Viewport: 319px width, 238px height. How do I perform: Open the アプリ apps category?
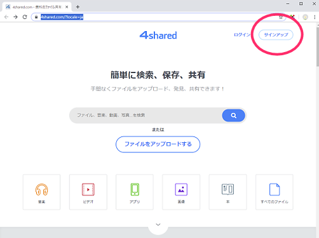coord(135,192)
